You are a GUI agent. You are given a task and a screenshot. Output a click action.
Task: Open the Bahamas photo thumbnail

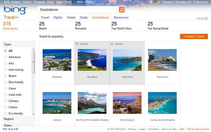pyautogui.click(x=57, y=60)
